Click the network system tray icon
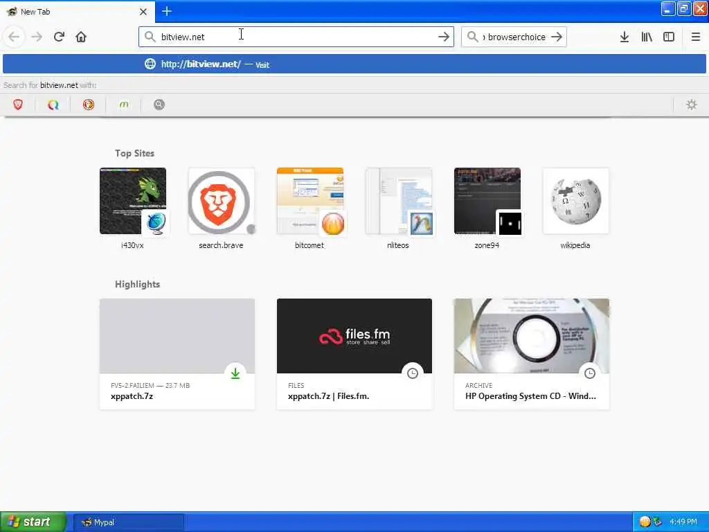This screenshot has width=709, height=532. (658, 522)
